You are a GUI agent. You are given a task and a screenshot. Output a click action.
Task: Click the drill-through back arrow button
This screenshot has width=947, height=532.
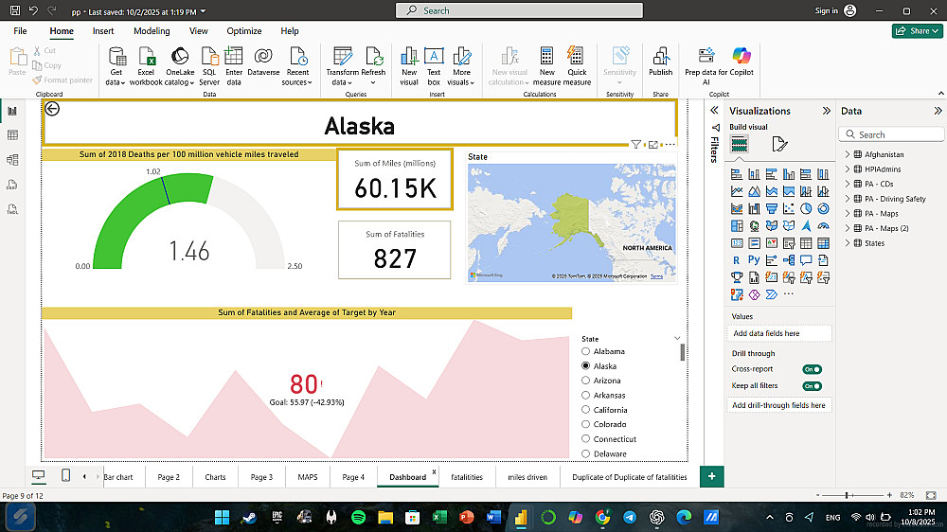tap(52, 109)
